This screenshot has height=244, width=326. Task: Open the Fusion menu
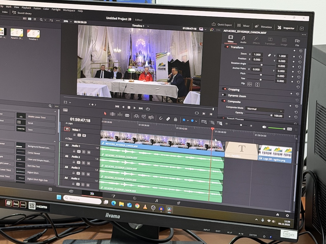pyautogui.click(x=37, y=8)
